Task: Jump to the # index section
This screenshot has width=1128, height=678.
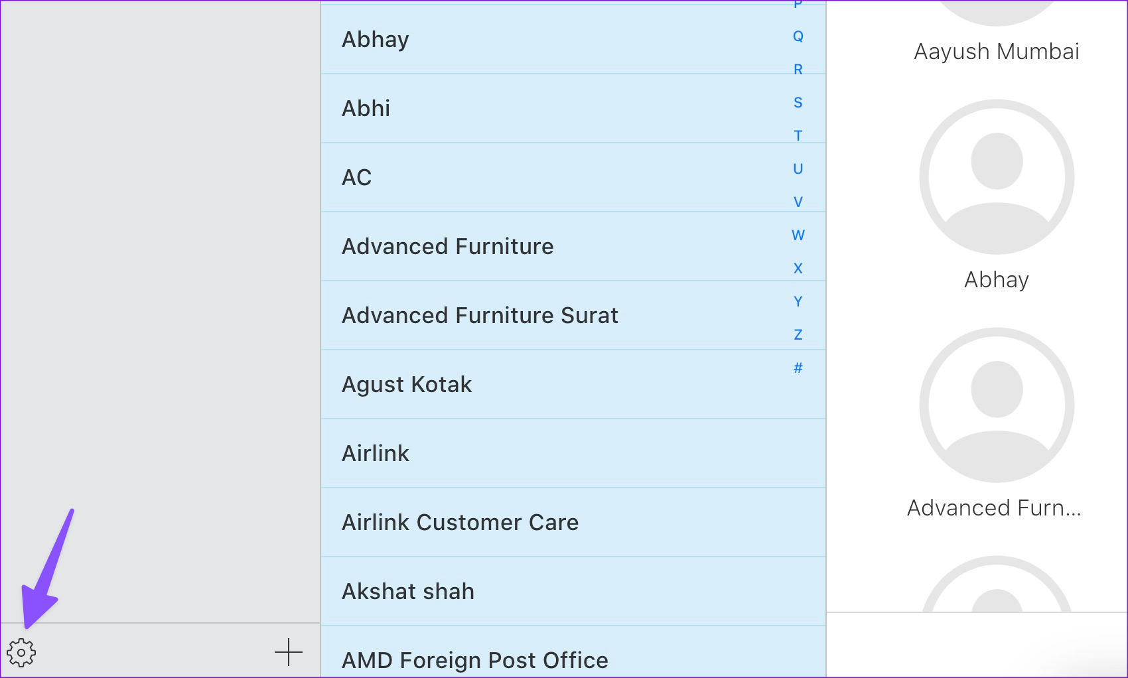Action: coord(798,368)
